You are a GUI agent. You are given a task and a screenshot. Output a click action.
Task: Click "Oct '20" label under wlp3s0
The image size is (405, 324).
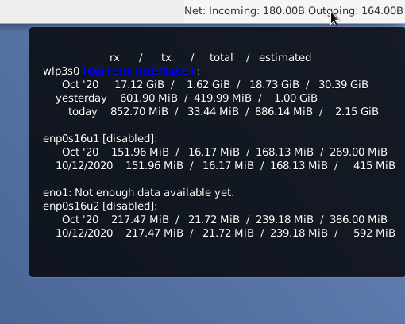pos(80,85)
